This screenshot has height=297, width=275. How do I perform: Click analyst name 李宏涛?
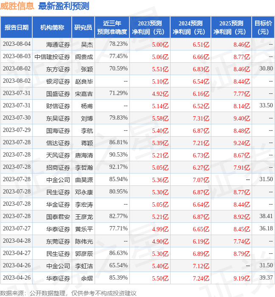84,205
